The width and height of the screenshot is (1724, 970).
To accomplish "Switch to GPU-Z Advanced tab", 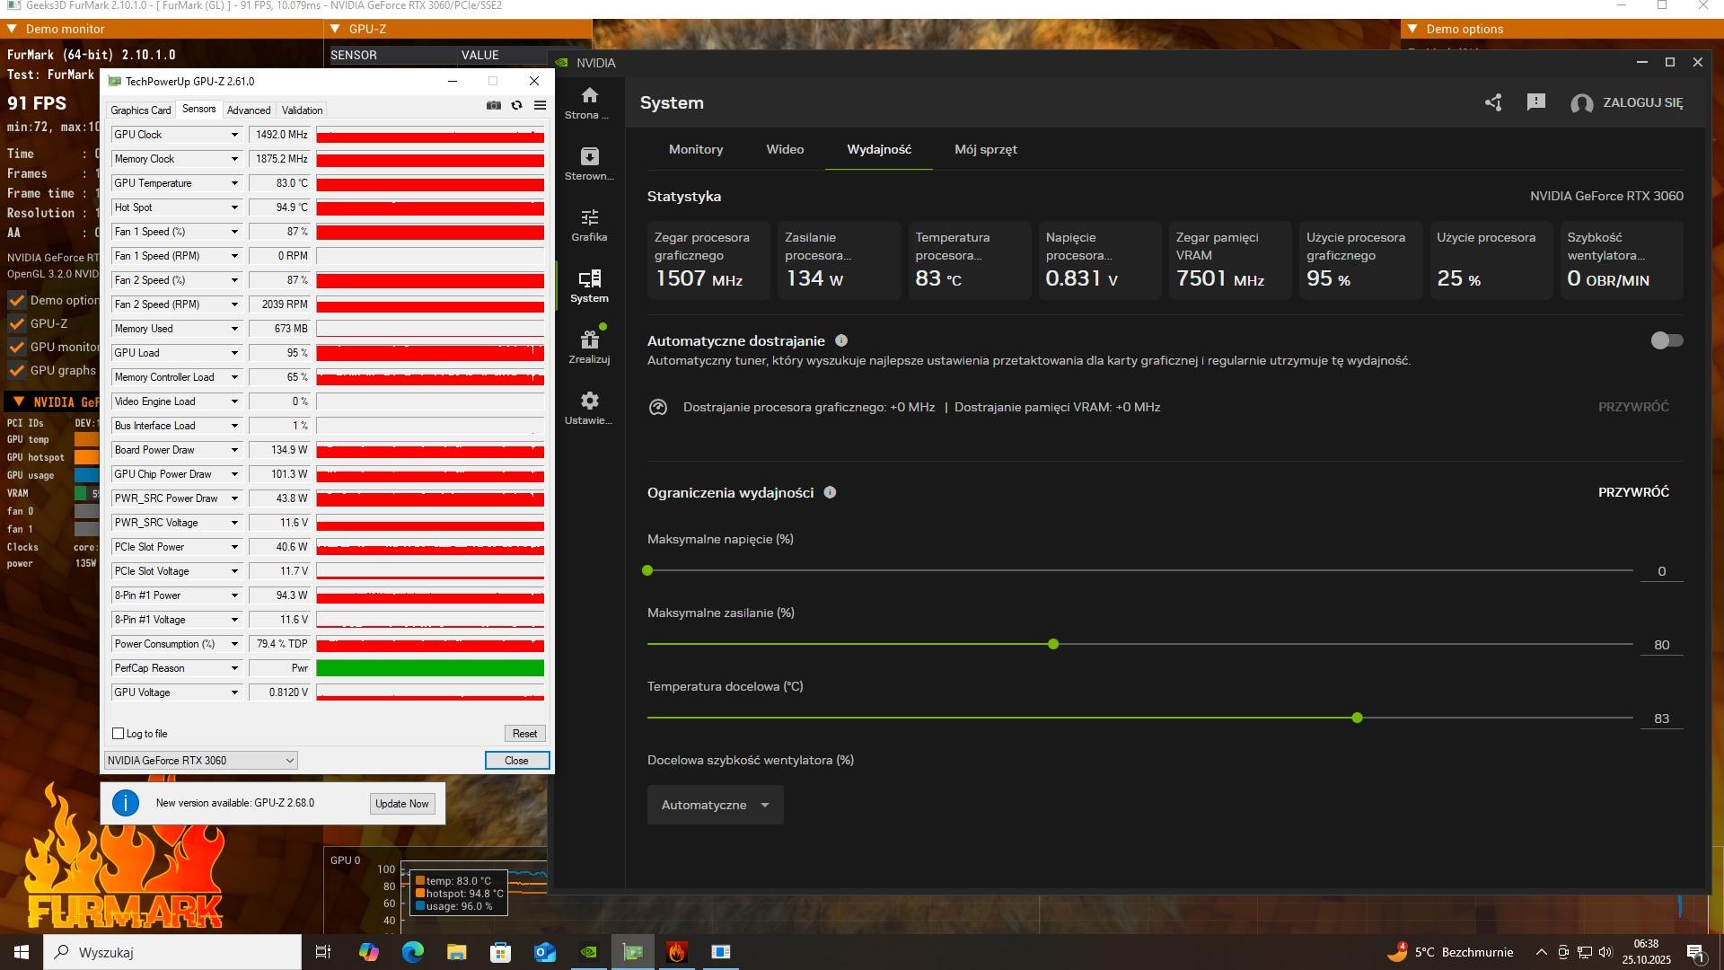I will (x=249, y=110).
